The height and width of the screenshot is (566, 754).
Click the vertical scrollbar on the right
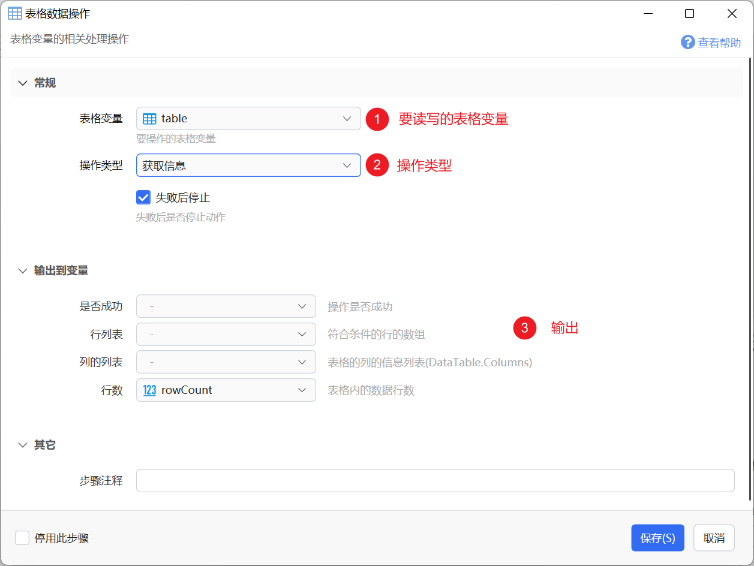pos(749,279)
